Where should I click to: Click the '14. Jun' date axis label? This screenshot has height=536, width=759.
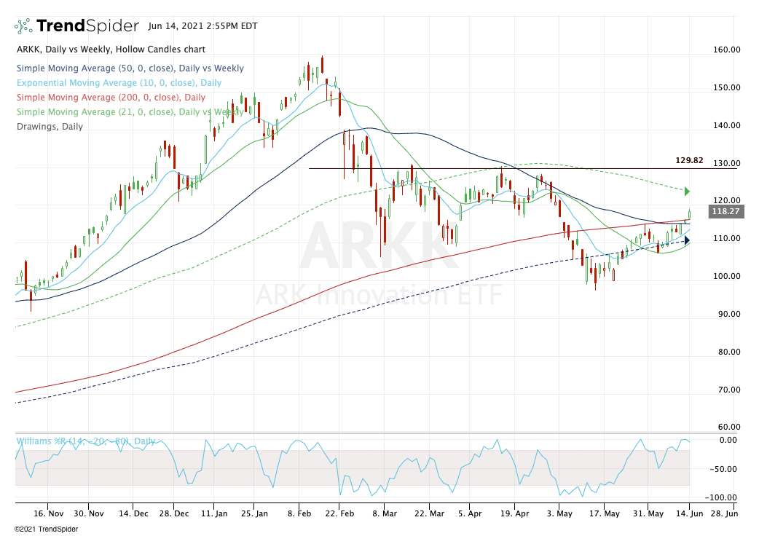[x=689, y=513]
